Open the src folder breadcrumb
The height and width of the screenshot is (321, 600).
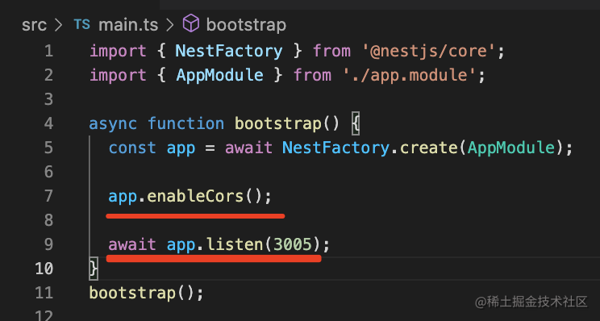[x=34, y=25]
